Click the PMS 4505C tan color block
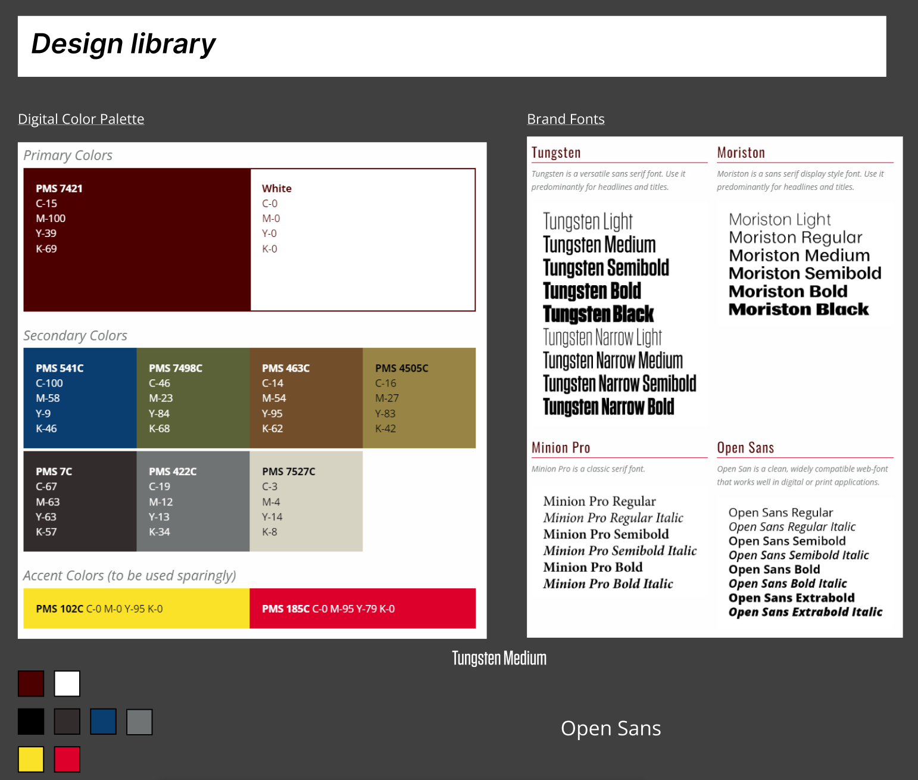 (x=420, y=398)
